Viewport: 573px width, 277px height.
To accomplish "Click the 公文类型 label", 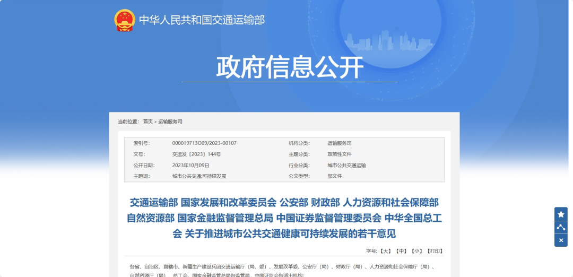I will click(299, 176).
